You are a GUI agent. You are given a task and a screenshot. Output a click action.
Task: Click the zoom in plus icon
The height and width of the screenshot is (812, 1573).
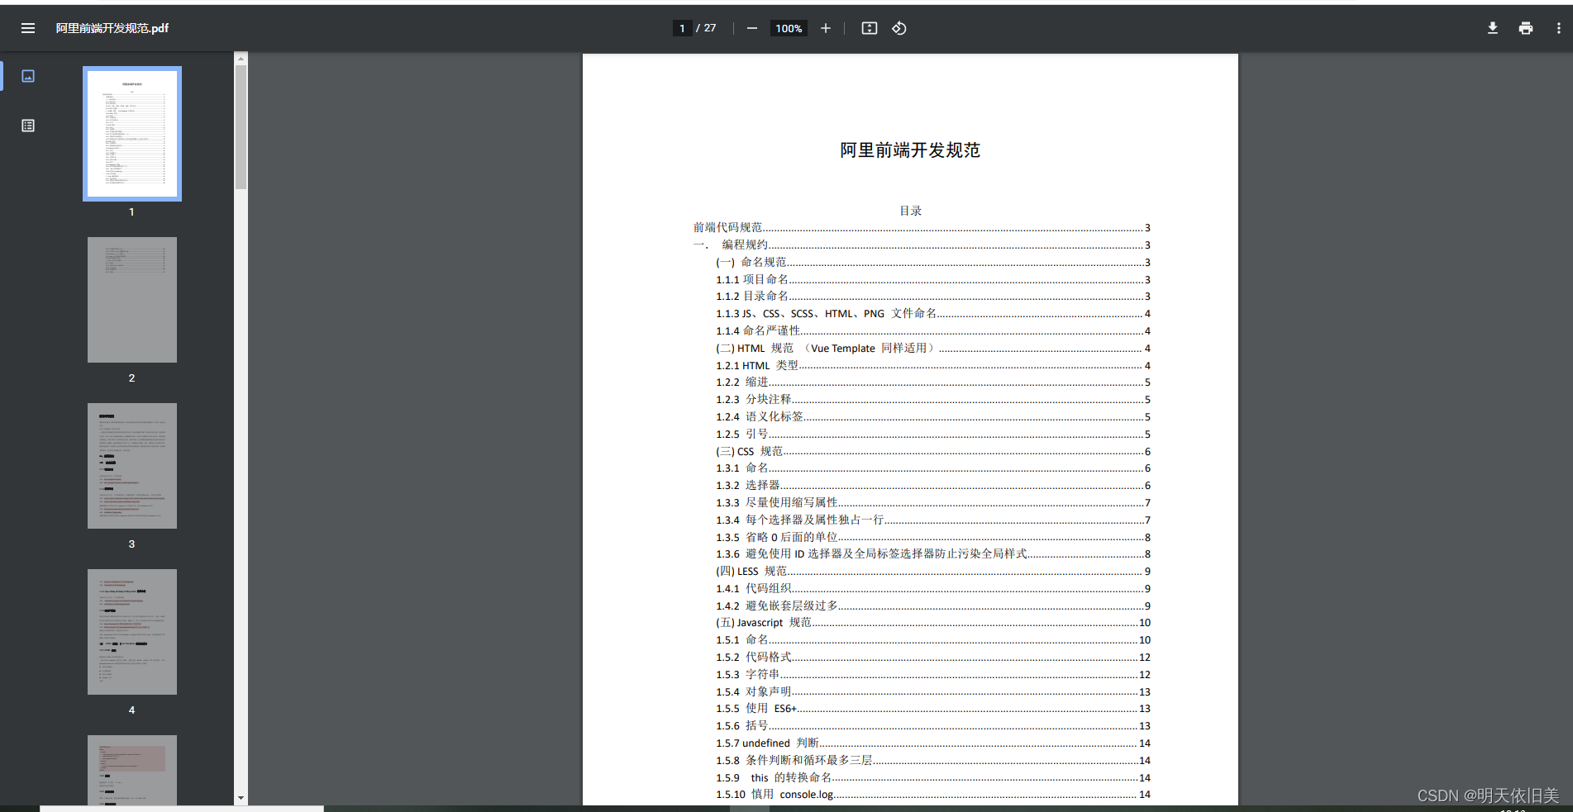825,28
